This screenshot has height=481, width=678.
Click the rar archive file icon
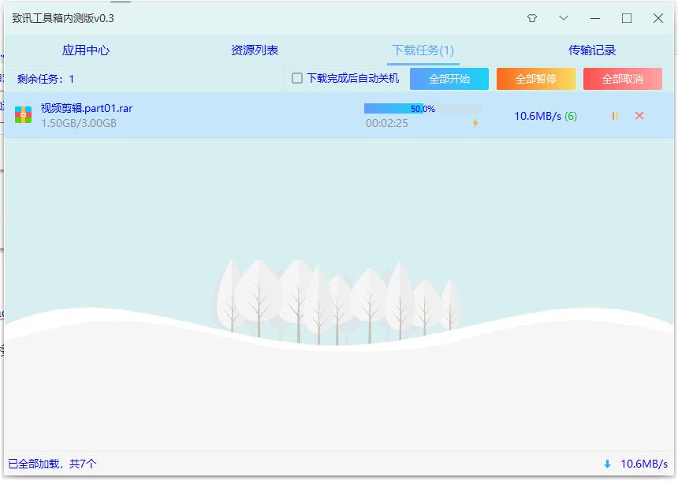pyautogui.click(x=24, y=115)
